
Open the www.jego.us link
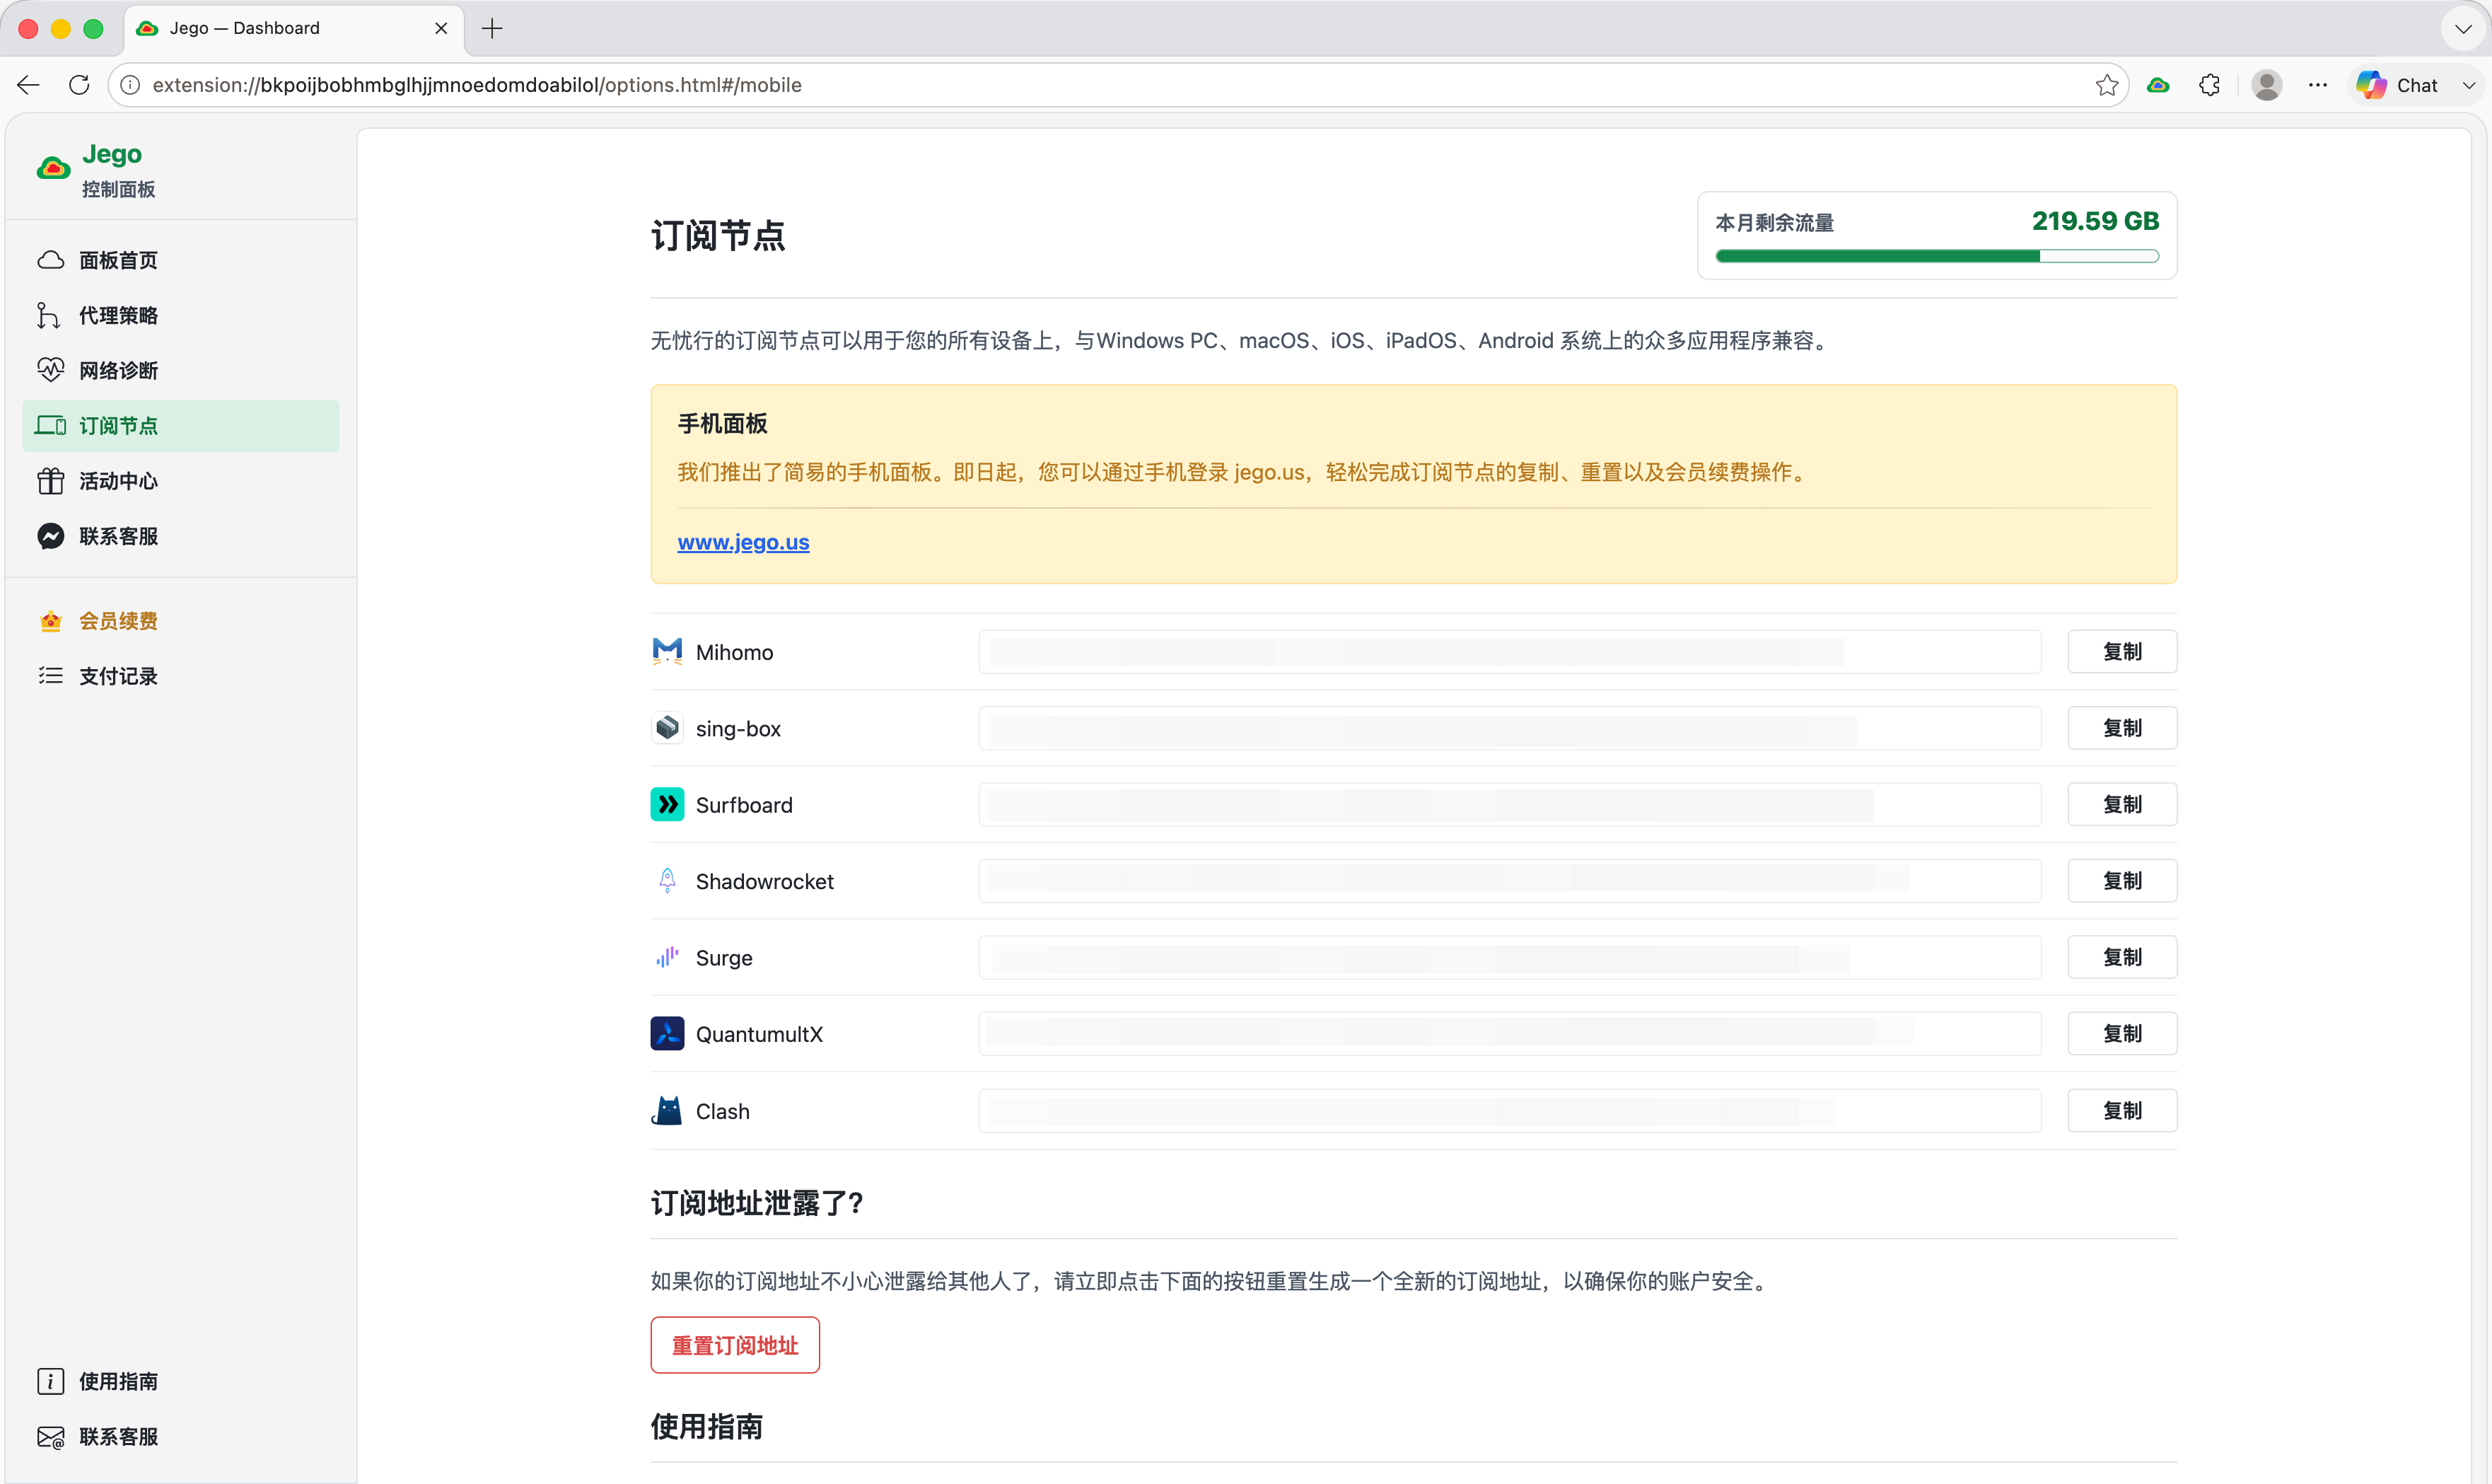[x=743, y=542]
